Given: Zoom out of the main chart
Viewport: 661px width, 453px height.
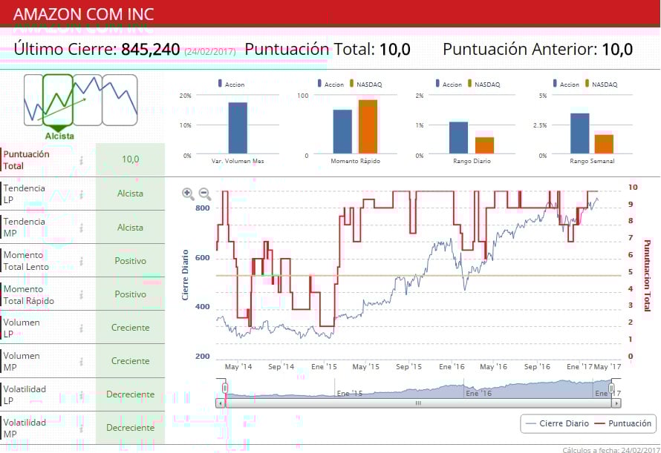Looking at the screenshot, I should (x=205, y=194).
